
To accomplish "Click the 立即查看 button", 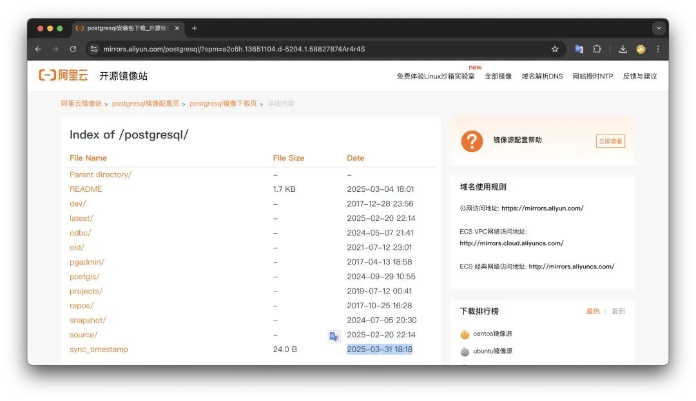I will [610, 142].
